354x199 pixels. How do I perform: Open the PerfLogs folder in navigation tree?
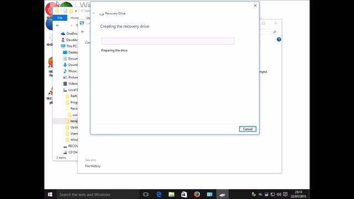click(71, 96)
